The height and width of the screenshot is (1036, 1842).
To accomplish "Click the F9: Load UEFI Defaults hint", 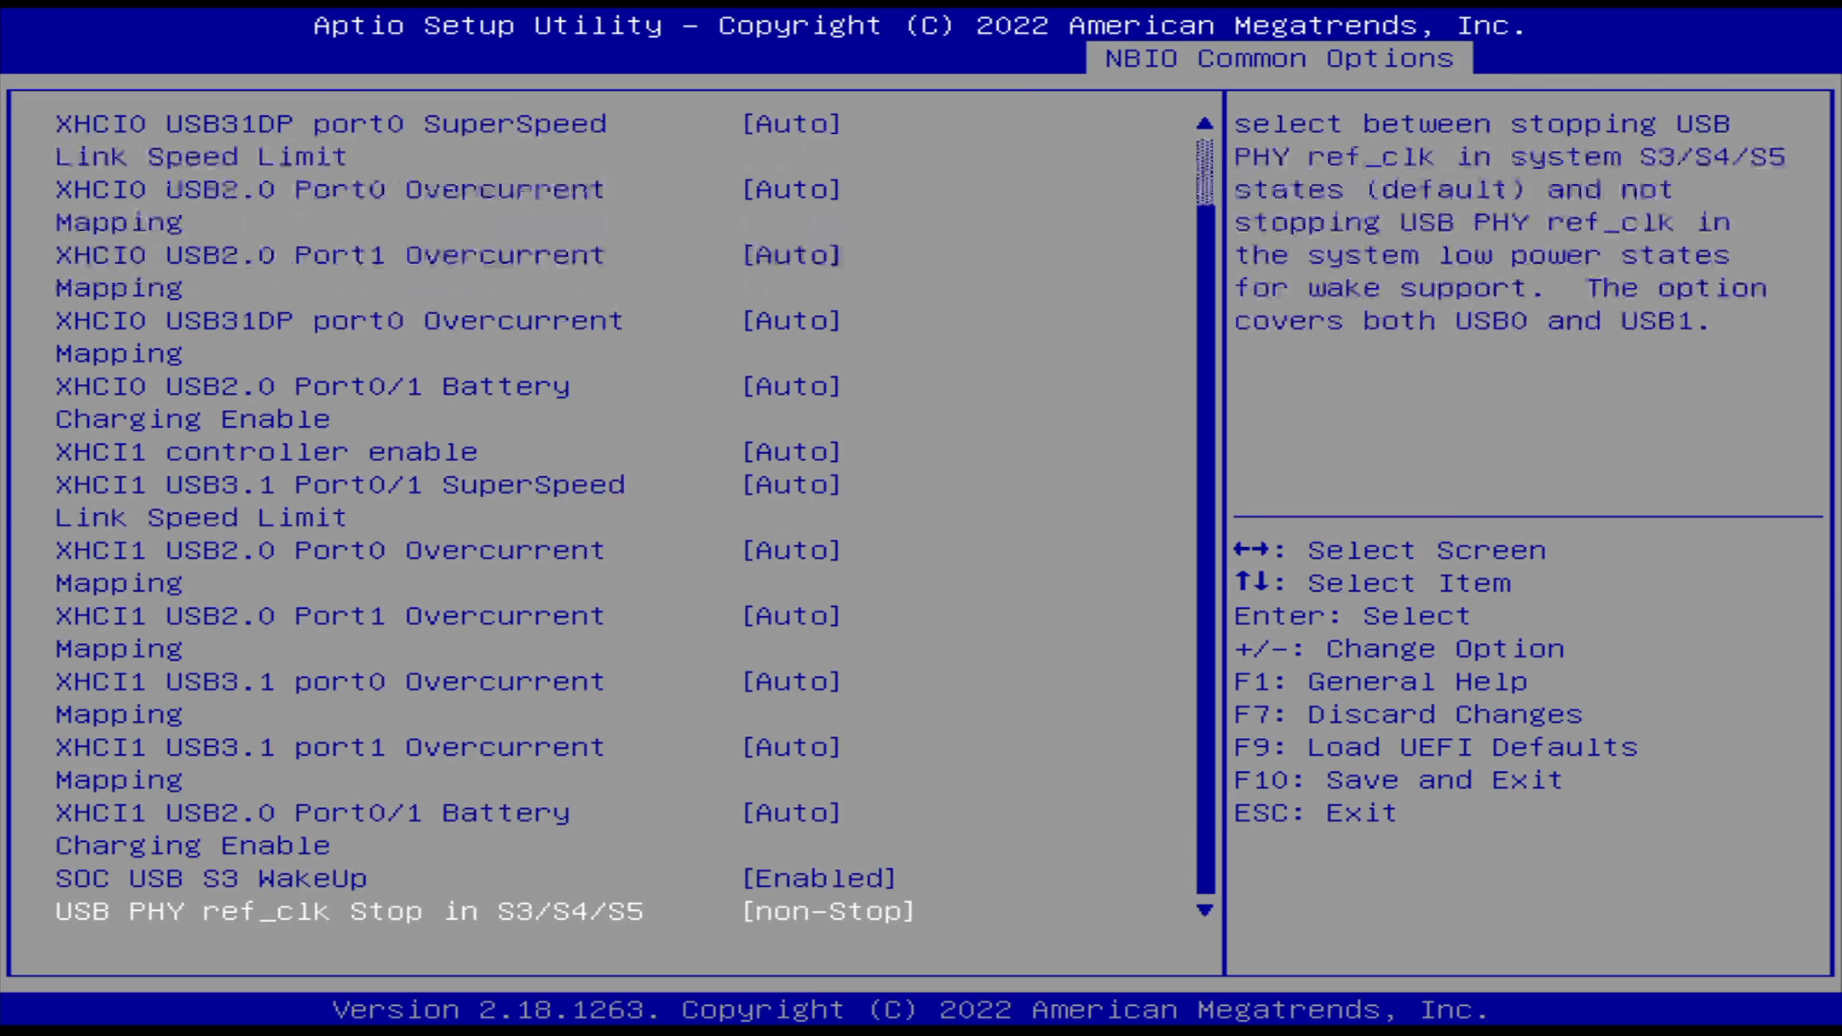I will pos(1436,747).
